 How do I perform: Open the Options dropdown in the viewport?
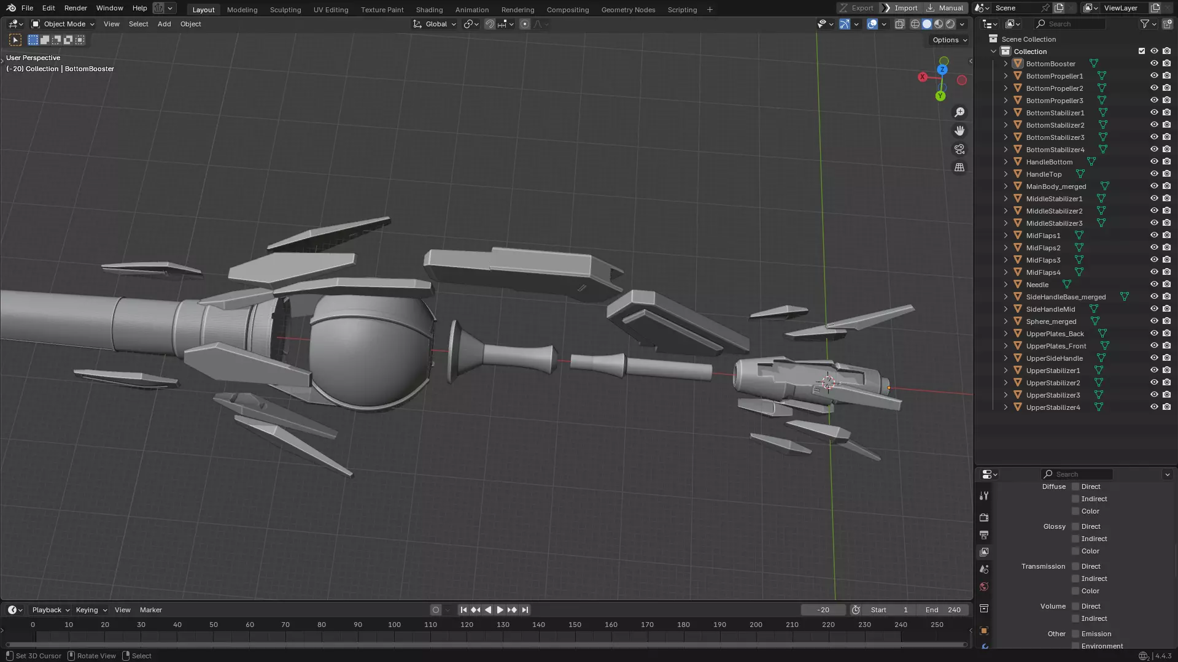coord(949,40)
